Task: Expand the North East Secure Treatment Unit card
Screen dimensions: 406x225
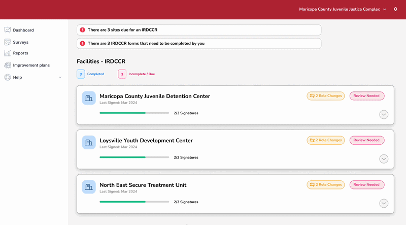Action: (x=384, y=203)
